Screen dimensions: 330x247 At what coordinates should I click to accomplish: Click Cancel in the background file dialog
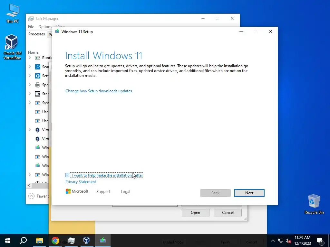(x=228, y=213)
